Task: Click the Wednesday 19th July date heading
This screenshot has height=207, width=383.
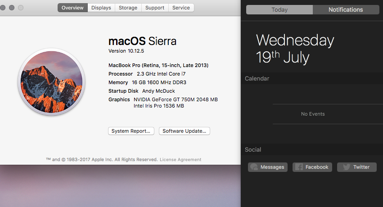Action: pyautogui.click(x=295, y=49)
